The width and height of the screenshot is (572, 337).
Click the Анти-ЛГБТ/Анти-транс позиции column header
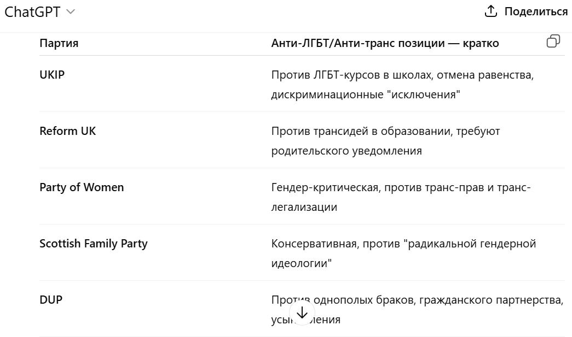coord(385,43)
